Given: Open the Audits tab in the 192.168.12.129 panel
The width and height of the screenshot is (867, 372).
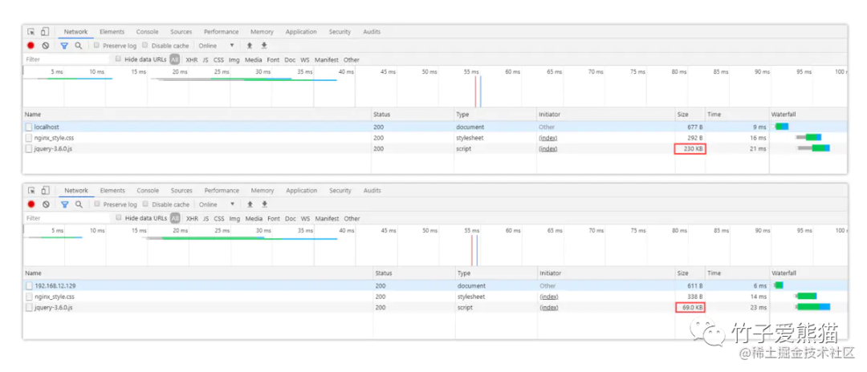Looking at the screenshot, I should (372, 191).
